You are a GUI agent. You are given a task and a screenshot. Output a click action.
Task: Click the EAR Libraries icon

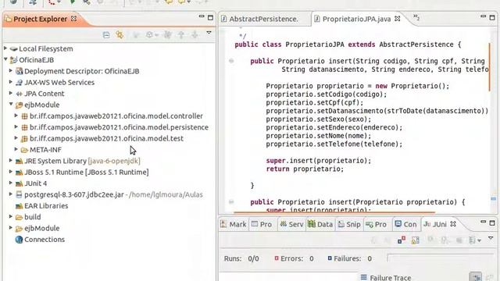pyautogui.click(x=19, y=206)
